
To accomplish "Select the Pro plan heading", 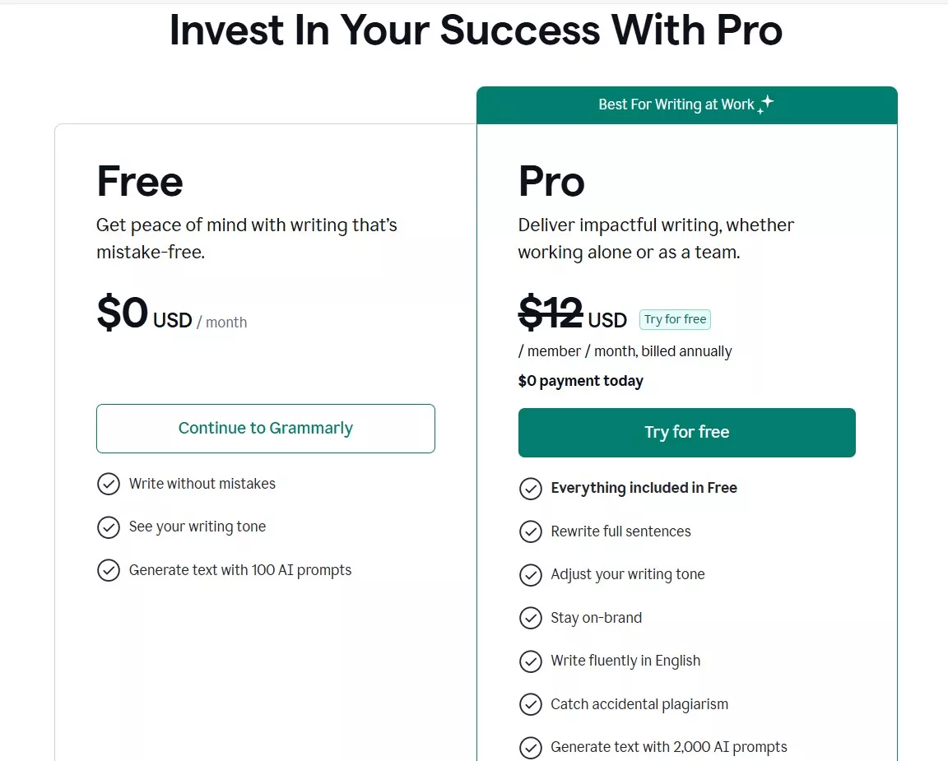I will pyautogui.click(x=551, y=182).
